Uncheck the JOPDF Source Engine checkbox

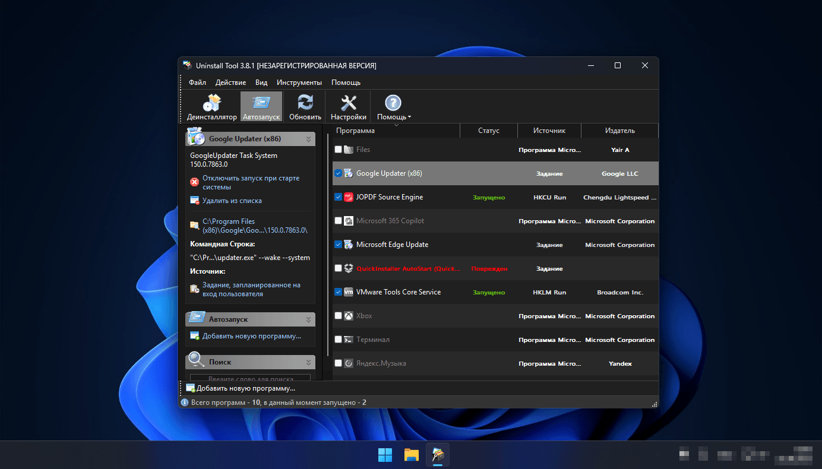click(338, 197)
